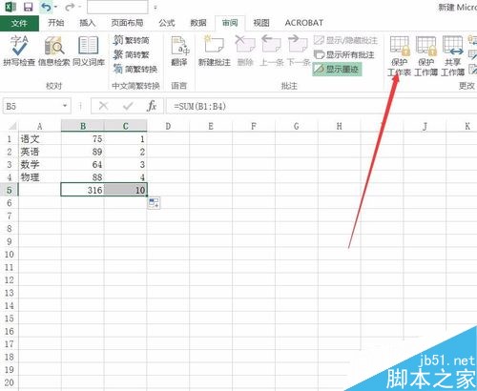Toggle 显示墨迹 show ink
This screenshot has height=391, width=477.
click(x=337, y=69)
